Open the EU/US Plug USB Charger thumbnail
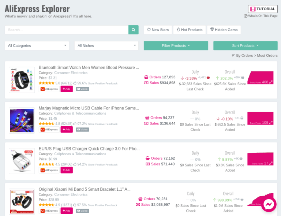The width and height of the screenshot is (281, 216). (22, 161)
